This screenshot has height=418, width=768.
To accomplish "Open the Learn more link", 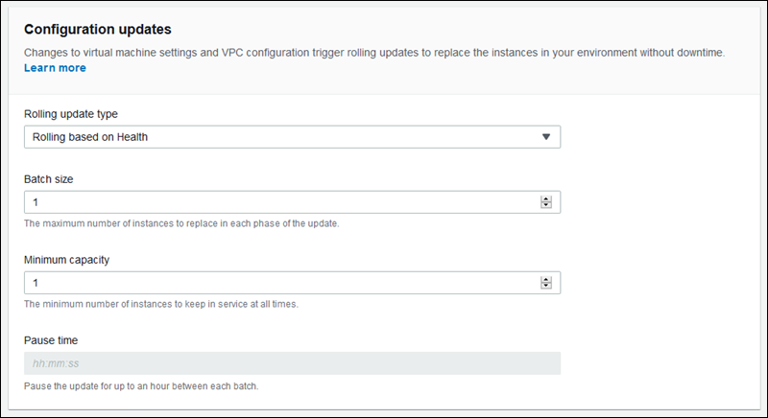I will 55,68.
